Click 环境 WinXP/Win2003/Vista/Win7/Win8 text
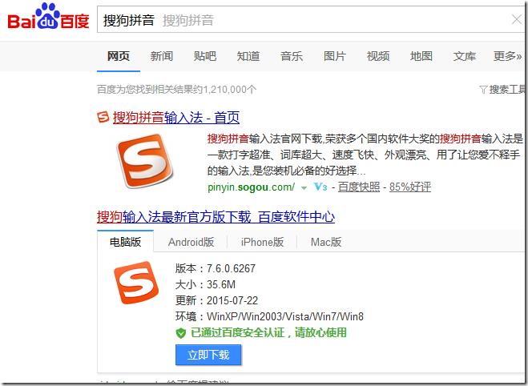528x386 pixels. coord(269,316)
